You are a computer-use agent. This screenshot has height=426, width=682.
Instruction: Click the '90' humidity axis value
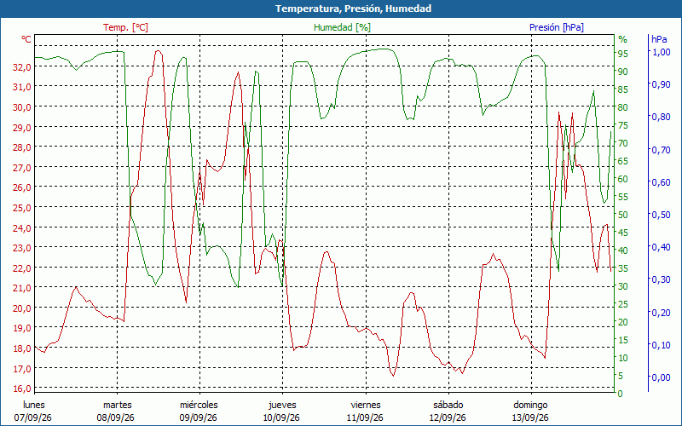[623, 72]
